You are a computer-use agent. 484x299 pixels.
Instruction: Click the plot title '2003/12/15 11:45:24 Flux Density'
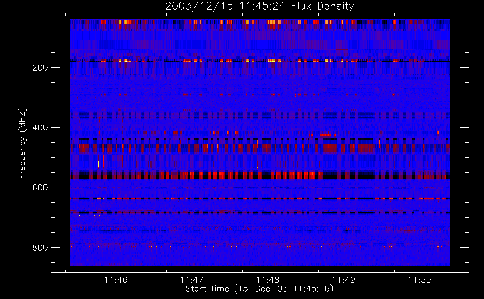point(260,6)
